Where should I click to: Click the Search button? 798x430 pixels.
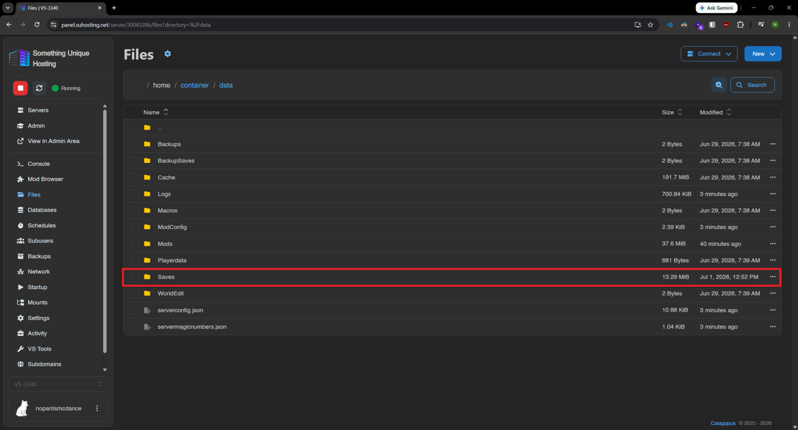[x=752, y=85]
